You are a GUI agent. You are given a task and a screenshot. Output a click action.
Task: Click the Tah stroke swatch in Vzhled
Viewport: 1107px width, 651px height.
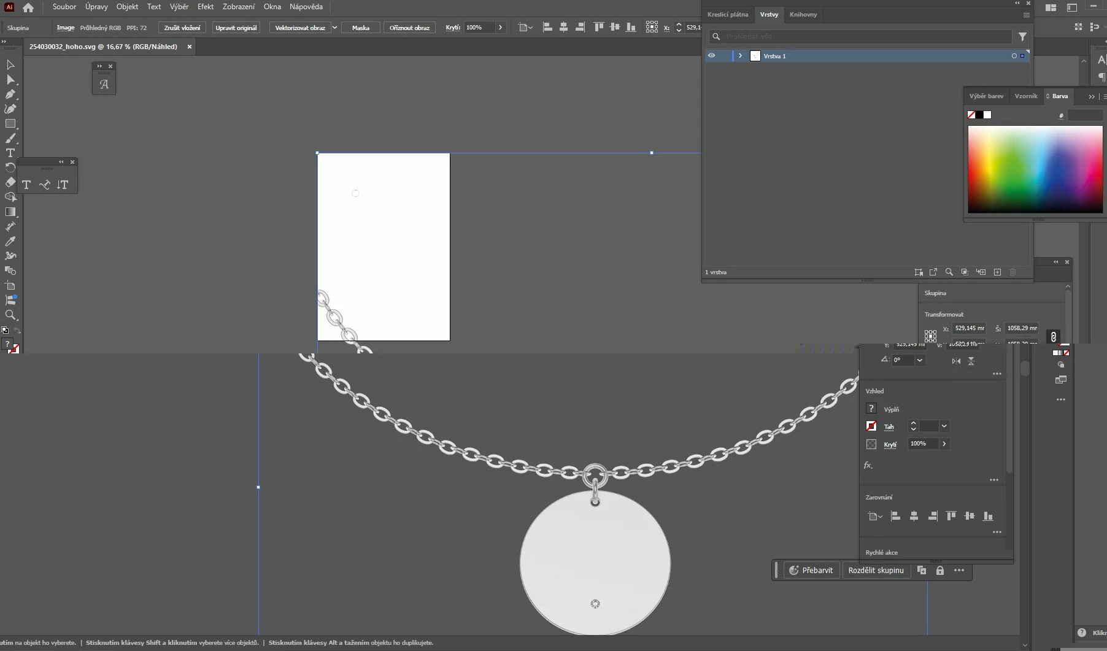[871, 426]
